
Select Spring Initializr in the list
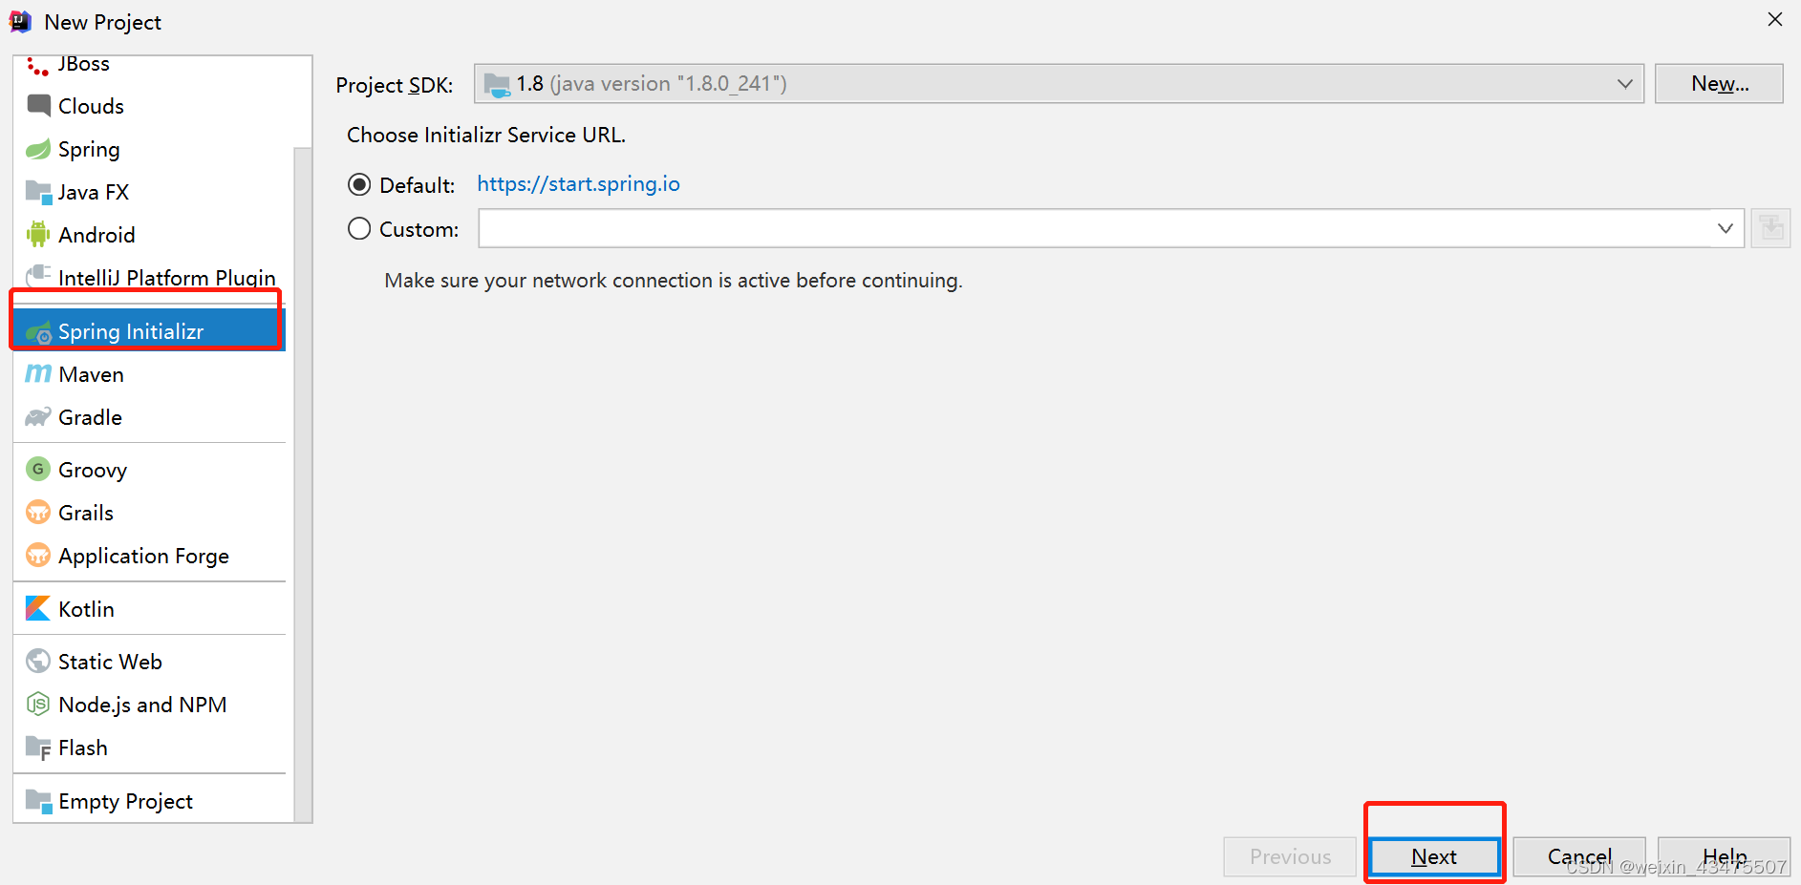(149, 331)
